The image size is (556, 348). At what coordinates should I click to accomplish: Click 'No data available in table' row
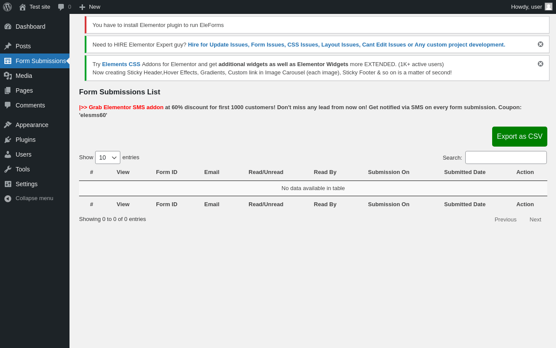pos(313,188)
